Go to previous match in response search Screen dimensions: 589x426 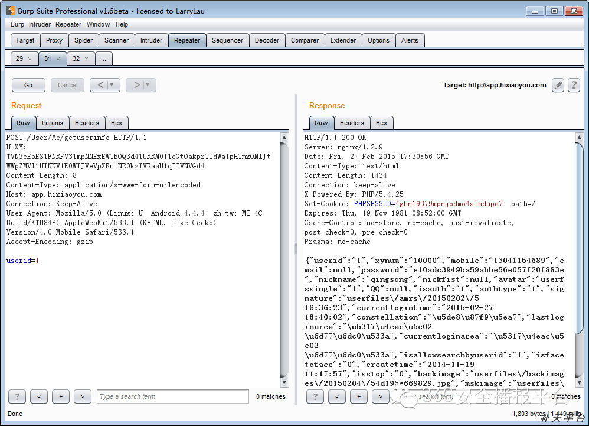337,396
